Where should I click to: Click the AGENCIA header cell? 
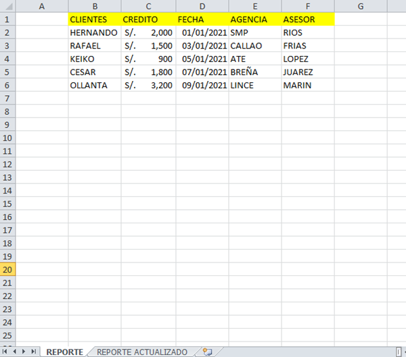(255, 19)
